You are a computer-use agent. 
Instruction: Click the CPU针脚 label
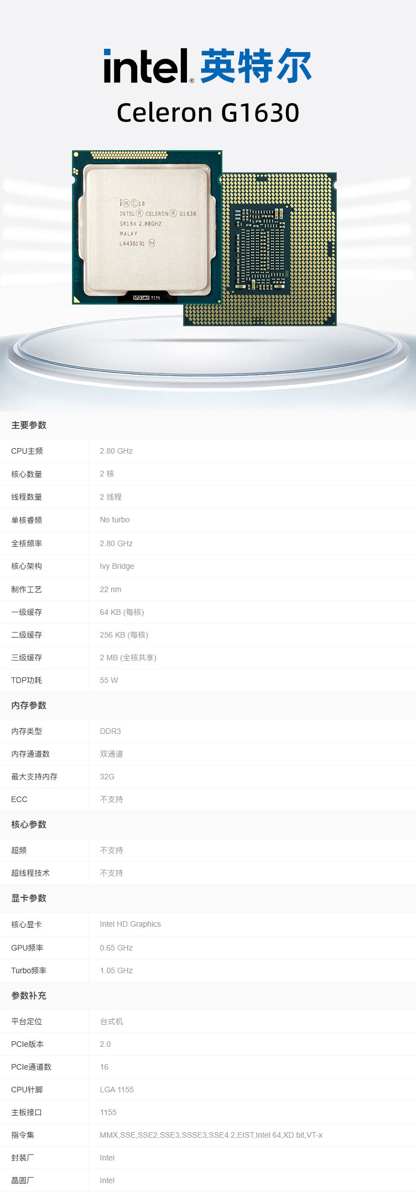pos(27,1090)
